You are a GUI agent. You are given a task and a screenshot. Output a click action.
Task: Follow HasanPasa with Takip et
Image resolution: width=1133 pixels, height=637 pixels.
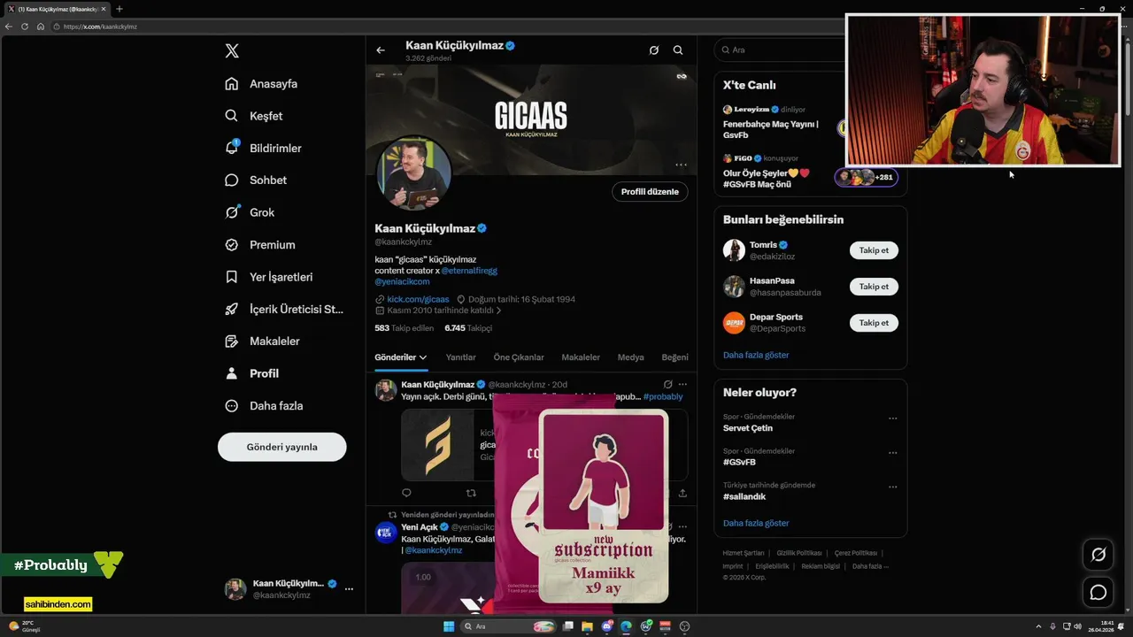pos(874,287)
